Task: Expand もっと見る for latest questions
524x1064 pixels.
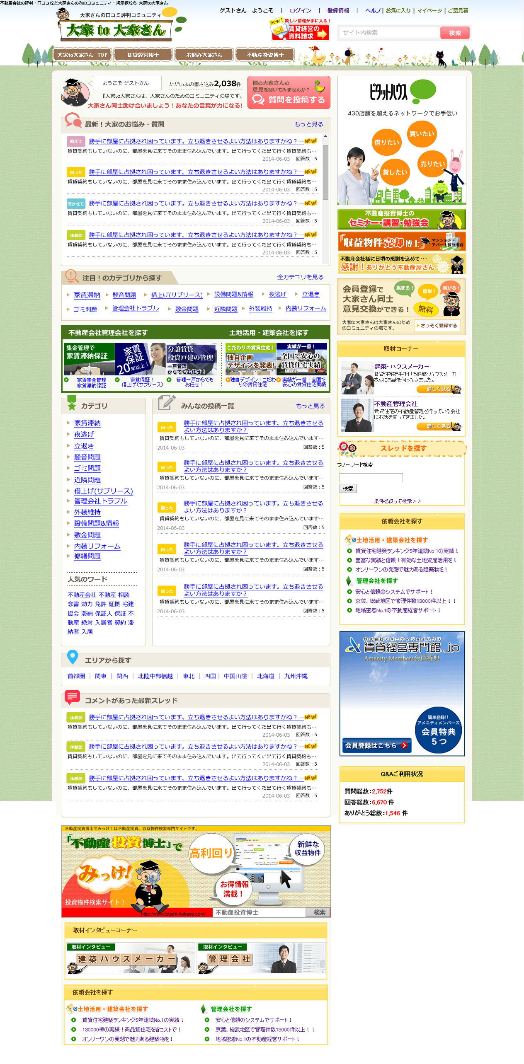Action: click(x=308, y=124)
